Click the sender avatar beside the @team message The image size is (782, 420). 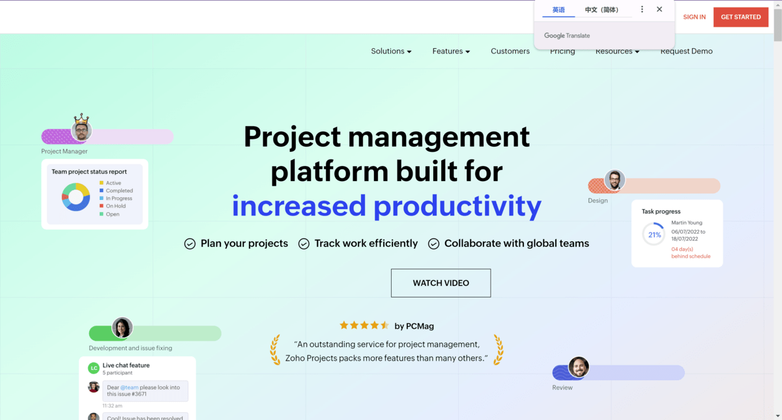click(x=94, y=387)
